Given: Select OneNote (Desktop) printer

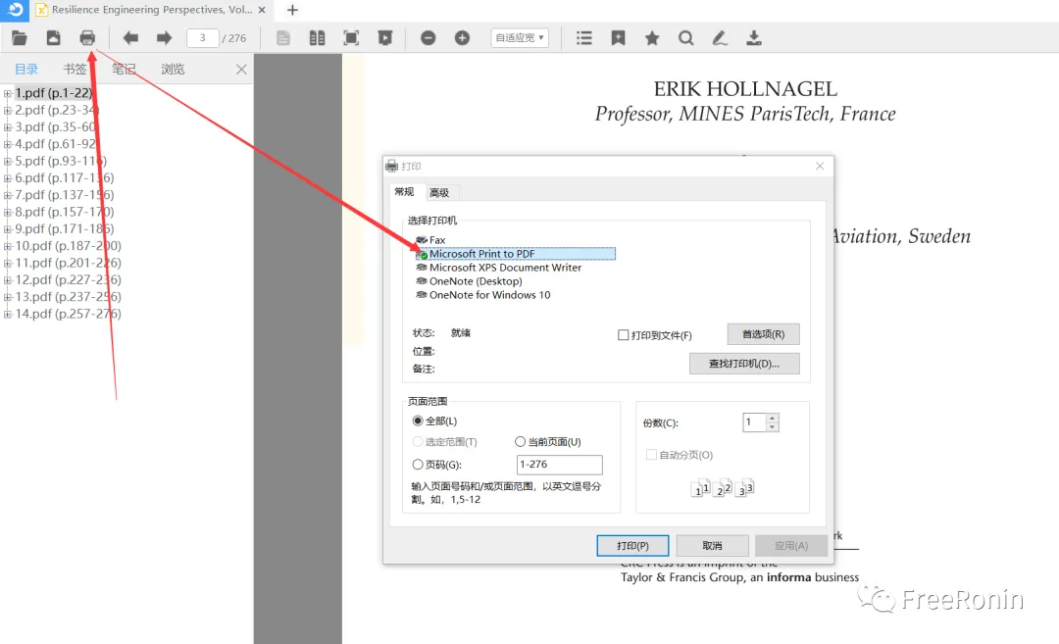Looking at the screenshot, I should click(x=470, y=281).
